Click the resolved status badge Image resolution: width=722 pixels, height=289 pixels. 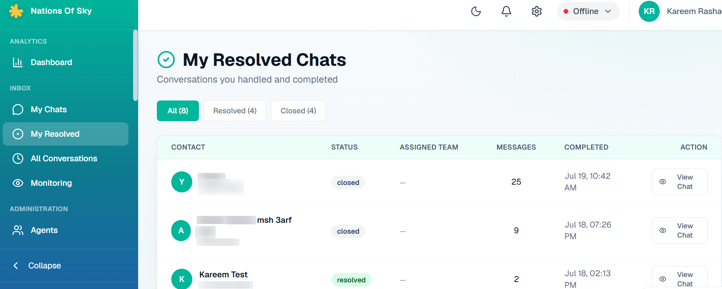tap(351, 280)
